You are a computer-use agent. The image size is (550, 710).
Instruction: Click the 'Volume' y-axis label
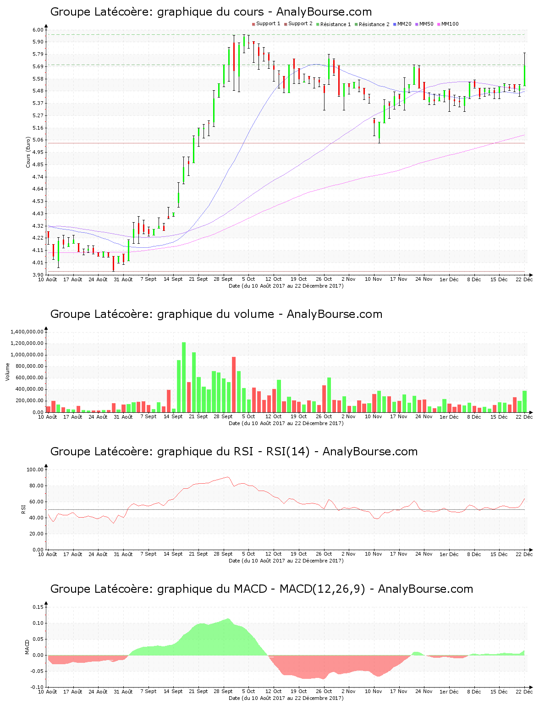7,371
